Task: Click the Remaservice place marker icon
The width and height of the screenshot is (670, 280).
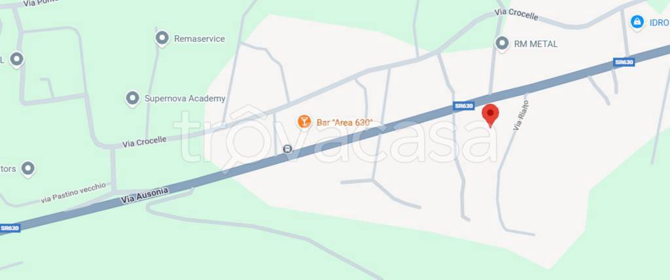Action: (162, 39)
